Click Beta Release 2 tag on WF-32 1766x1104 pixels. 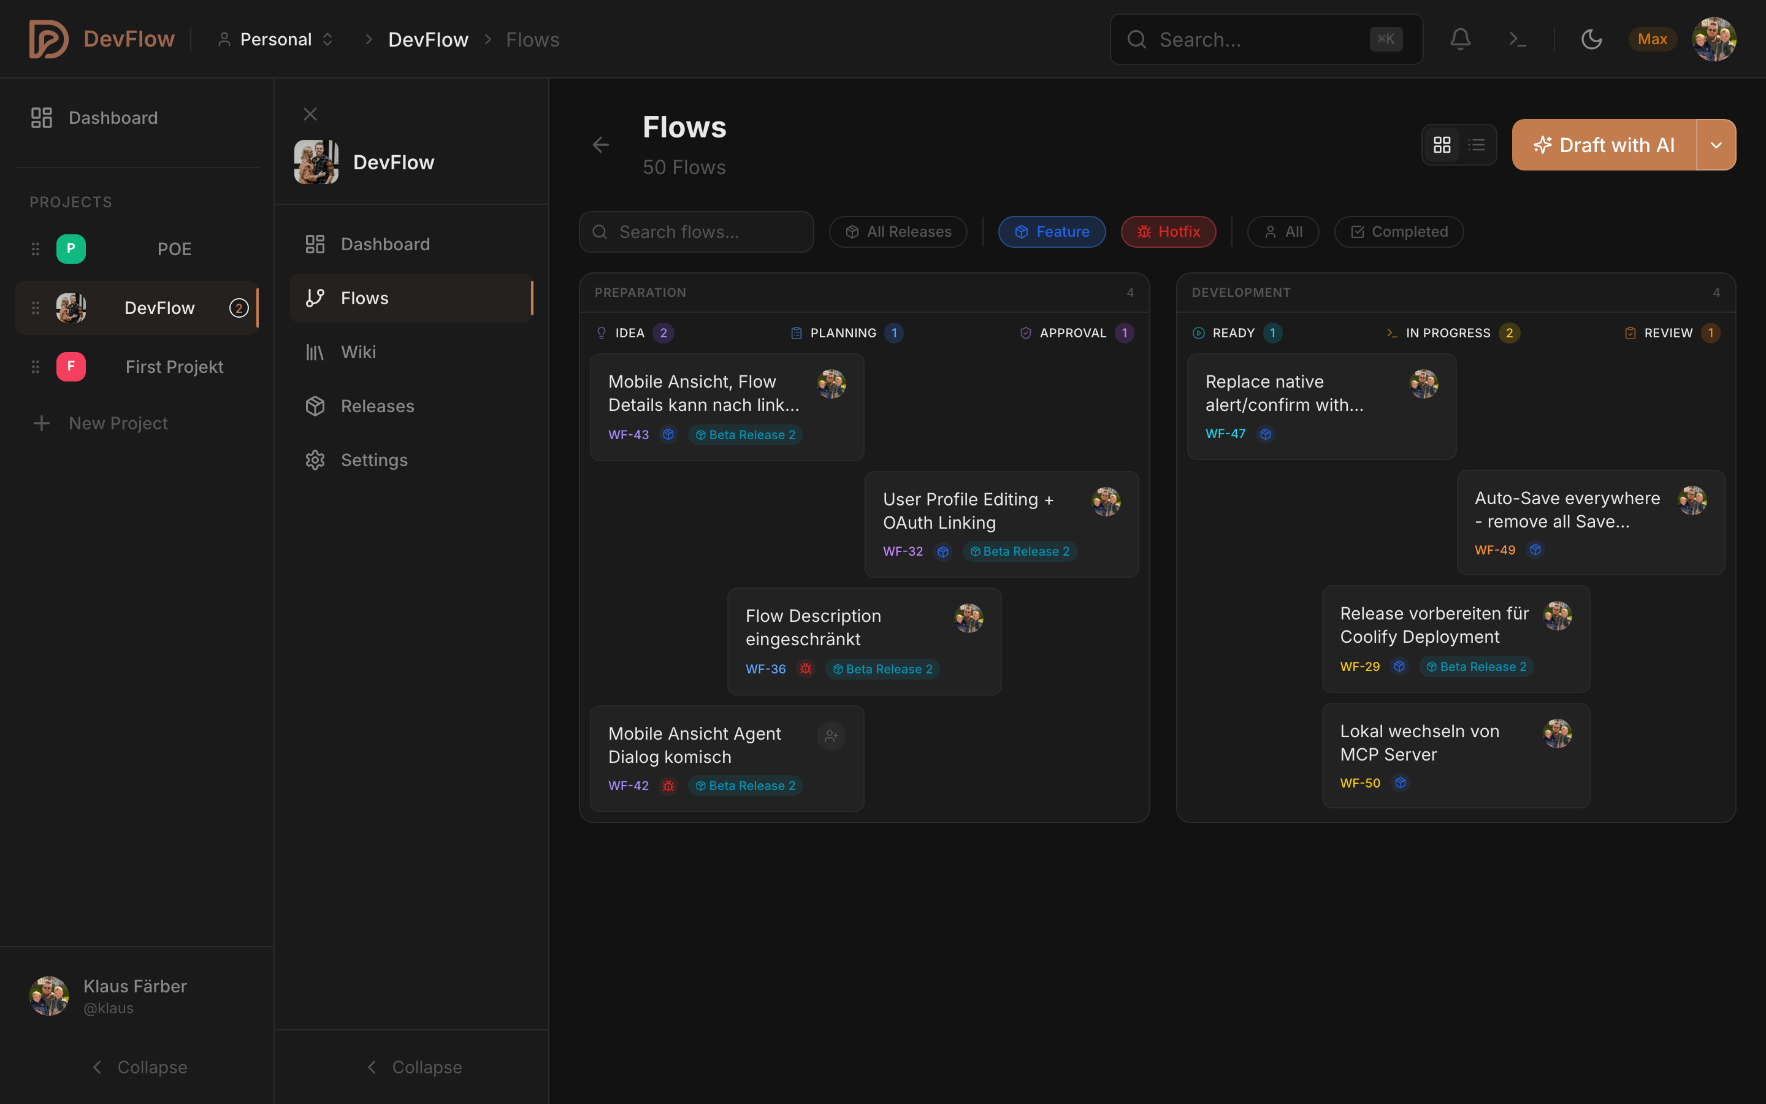(x=1020, y=551)
